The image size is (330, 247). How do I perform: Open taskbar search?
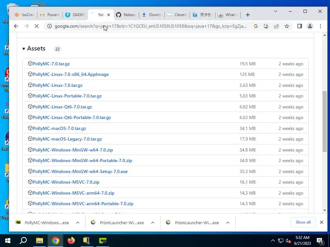tap(23, 241)
